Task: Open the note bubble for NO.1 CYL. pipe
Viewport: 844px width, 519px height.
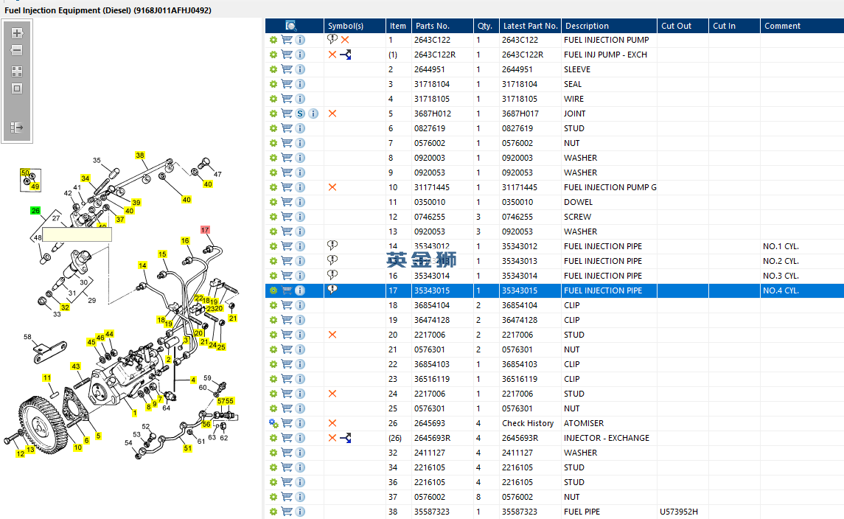Action: tap(332, 245)
